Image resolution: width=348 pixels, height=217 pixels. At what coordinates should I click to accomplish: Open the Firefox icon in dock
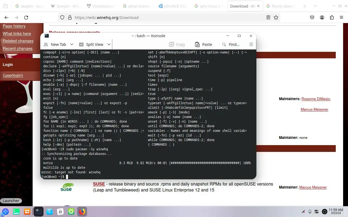tap(82, 212)
